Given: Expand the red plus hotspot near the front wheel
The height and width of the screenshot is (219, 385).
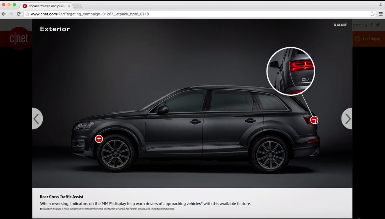Looking at the screenshot, I should [99, 139].
